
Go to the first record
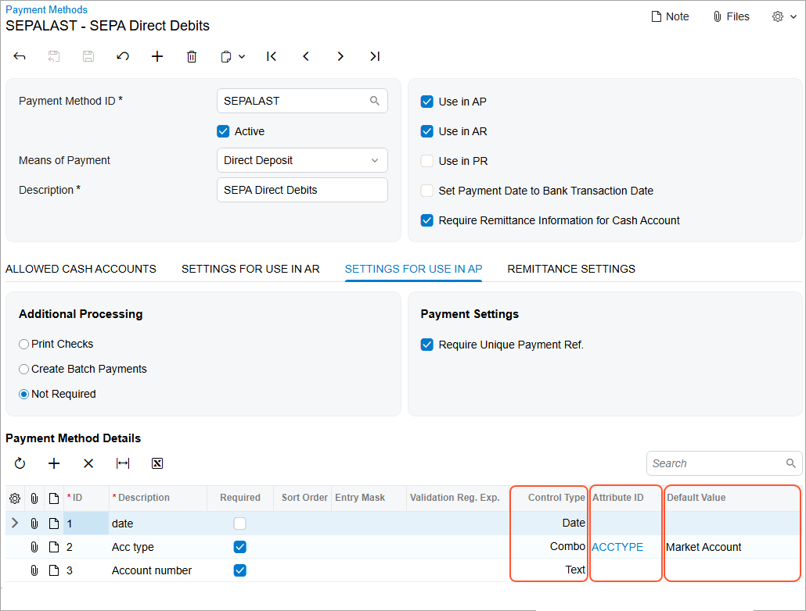point(272,56)
